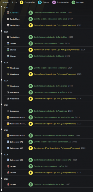Click Santa Clara crest in the 2026 hiring row
This screenshot has height=192, width=93.
[8, 37]
